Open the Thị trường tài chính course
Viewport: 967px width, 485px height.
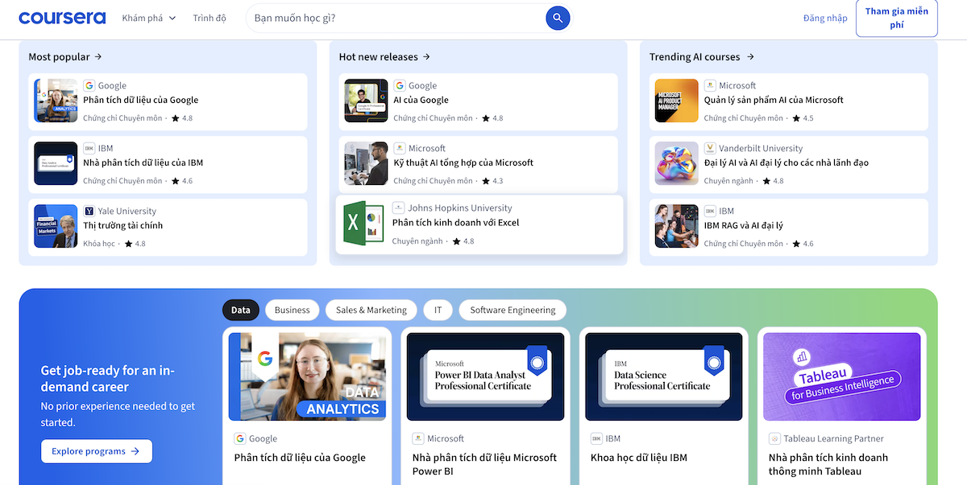tap(123, 225)
